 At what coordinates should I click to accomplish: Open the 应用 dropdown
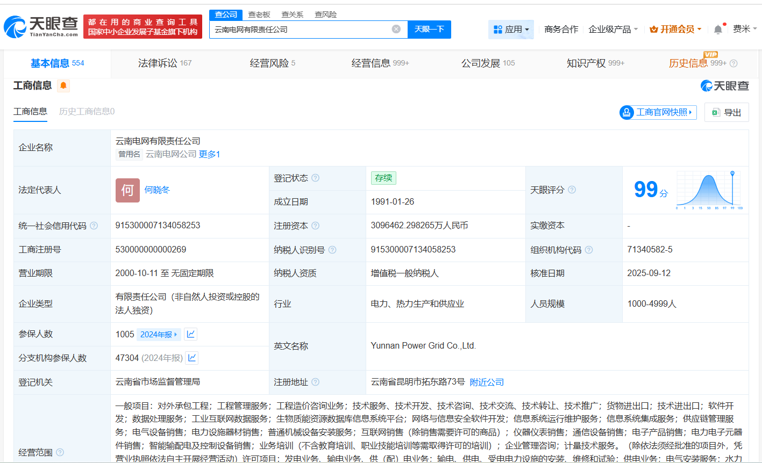[x=511, y=29]
